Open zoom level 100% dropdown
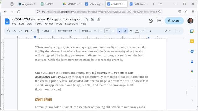This screenshot has width=198, height=111. pyautogui.click(x=48, y=31)
